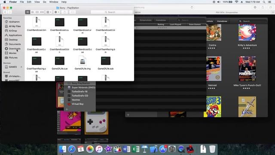Open the File menu
Viewport: 275px width, 155px height.
coord(22,2)
